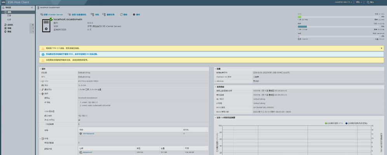Click the BIOS version value

tap(263, 107)
